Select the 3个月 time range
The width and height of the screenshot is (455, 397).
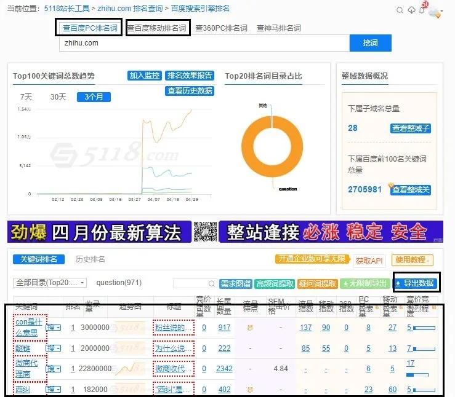pyautogui.click(x=94, y=97)
